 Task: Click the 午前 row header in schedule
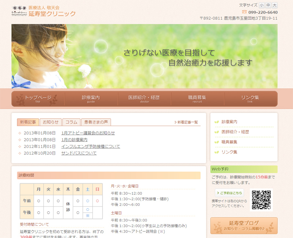pyautogui.click(x=27, y=201)
